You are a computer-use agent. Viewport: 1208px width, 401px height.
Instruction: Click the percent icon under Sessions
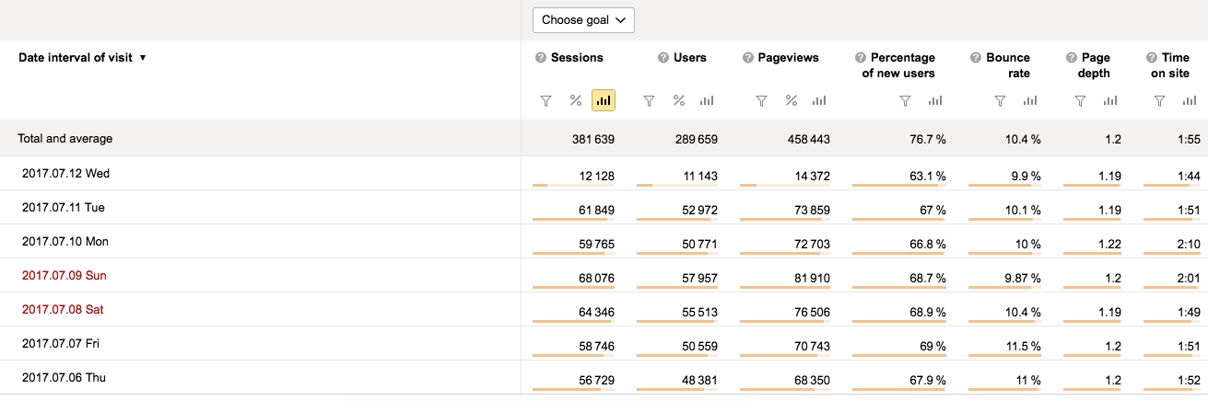576,101
